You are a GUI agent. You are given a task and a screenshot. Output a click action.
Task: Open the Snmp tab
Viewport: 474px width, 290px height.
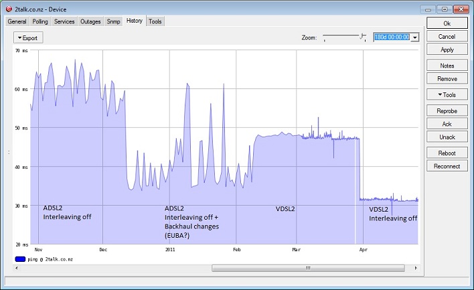click(x=114, y=21)
